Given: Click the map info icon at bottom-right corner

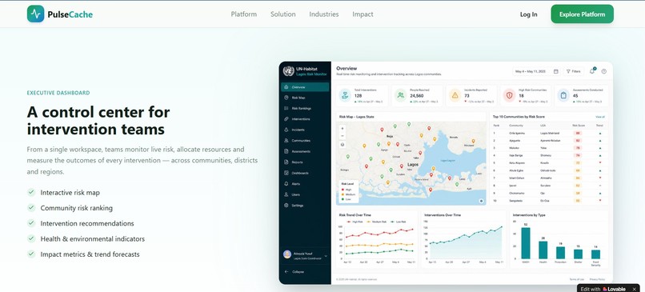Looking at the screenshot, I should pyautogui.click(x=481, y=201).
